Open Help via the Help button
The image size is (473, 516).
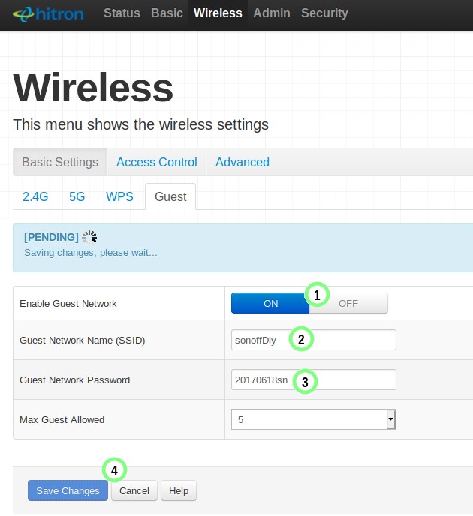179,490
